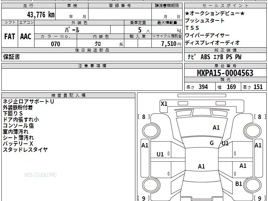Select the PS equipment item

(229, 57)
